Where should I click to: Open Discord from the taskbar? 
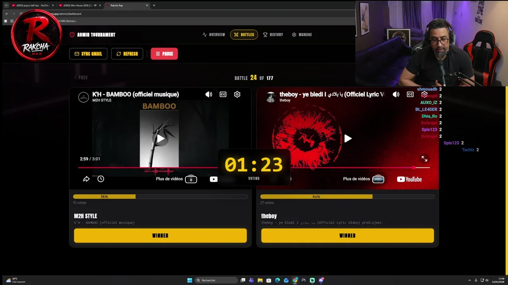[321, 280]
